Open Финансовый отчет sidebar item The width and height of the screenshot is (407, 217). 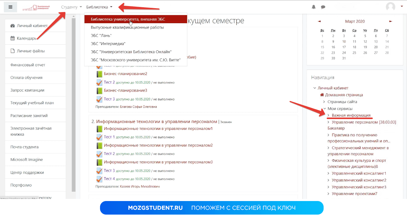pyautogui.click(x=36, y=65)
